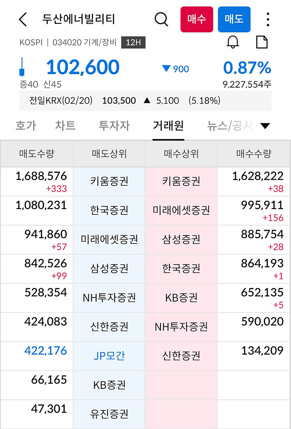Tap the red 매수 buy button
This screenshot has height=429, width=291.
point(197,19)
